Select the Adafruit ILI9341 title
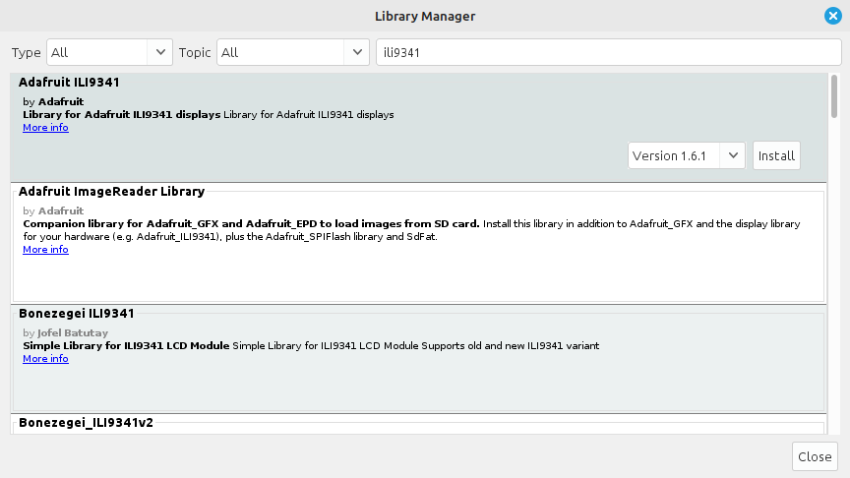 [69, 82]
